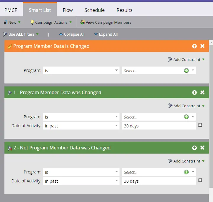Open filter 2 Program operator dropdown
The width and height of the screenshot is (213, 202).
(x=81, y=172)
